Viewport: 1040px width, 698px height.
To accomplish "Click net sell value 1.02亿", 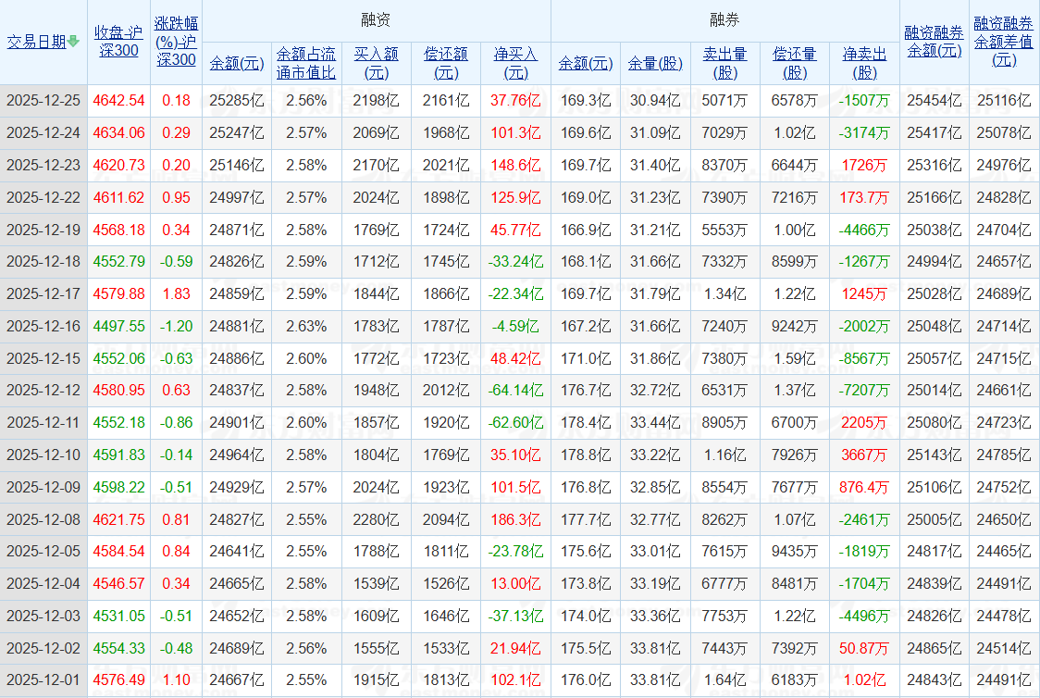I will [864, 680].
